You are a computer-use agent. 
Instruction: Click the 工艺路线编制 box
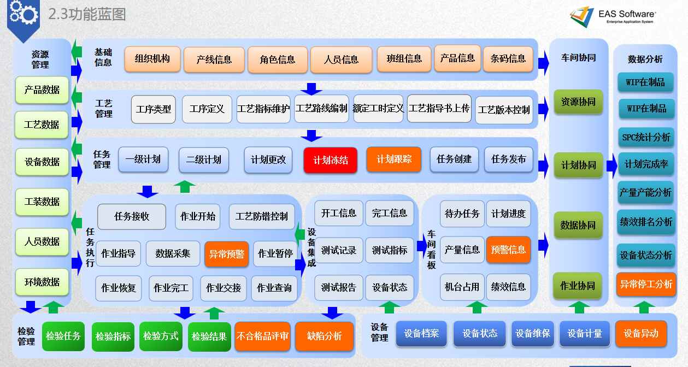[x=321, y=109]
